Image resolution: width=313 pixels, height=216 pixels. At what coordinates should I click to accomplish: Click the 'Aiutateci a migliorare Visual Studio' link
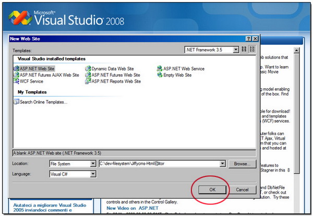pos(50,208)
